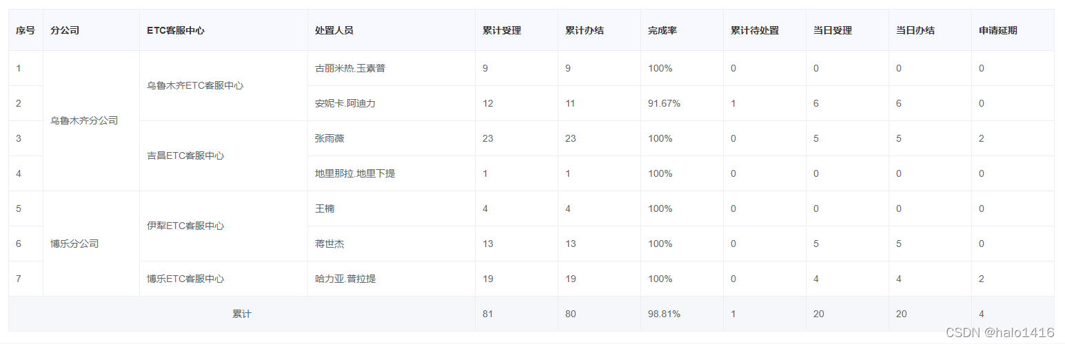Click the name 地里那拉.地里下提
Viewport: 1065px width, 344px height.
click(355, 173)
